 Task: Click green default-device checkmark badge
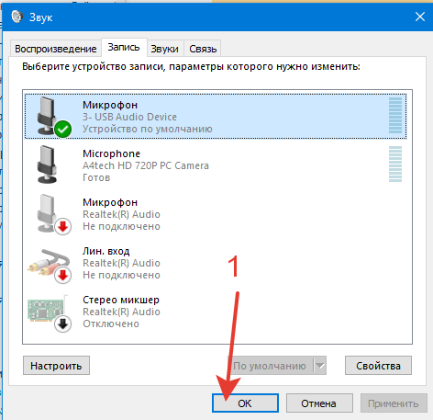63,130
